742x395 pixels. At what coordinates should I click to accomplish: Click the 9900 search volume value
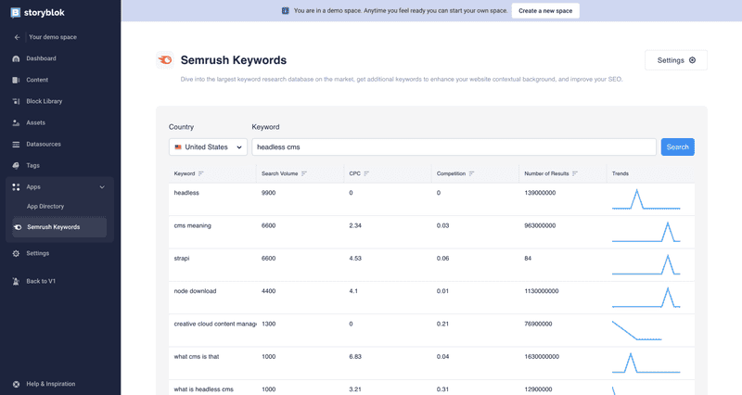click(x=269, y=193)
